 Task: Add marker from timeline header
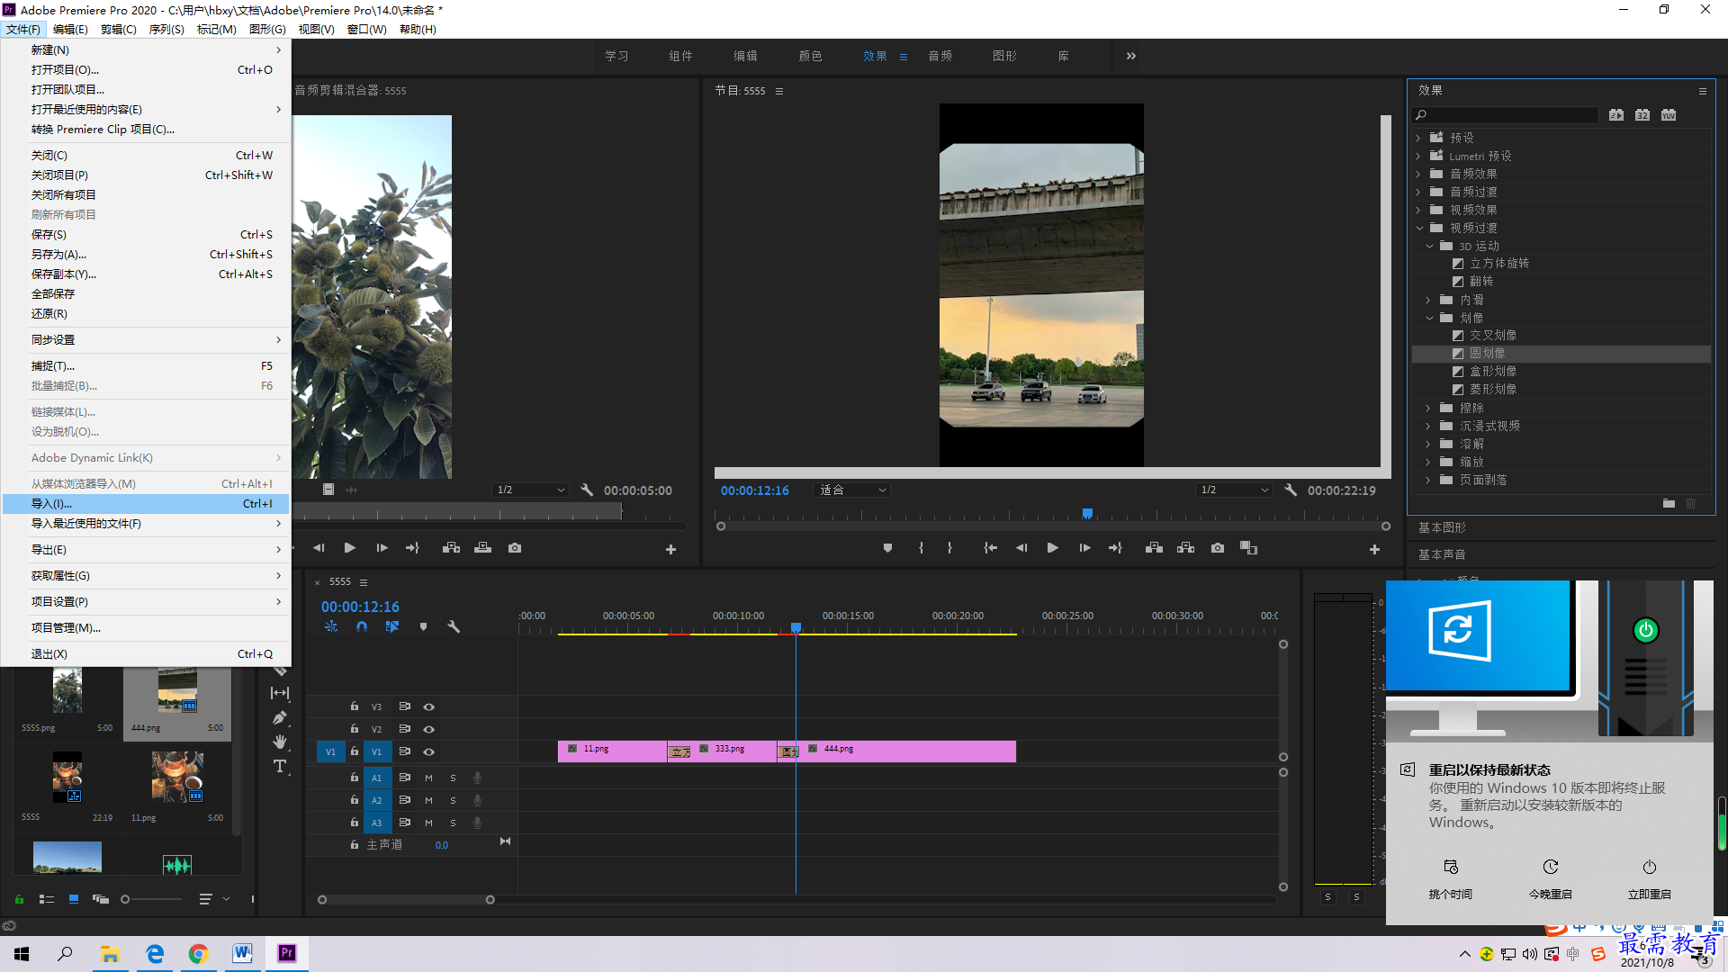[x=423, y=626]
